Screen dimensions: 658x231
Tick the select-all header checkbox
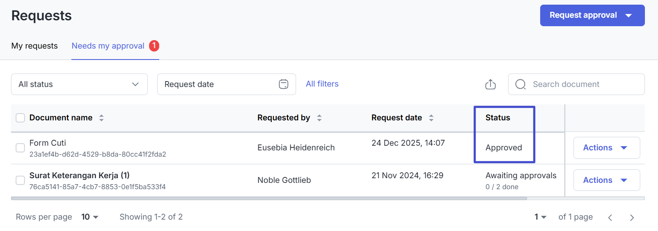point(20,118)
